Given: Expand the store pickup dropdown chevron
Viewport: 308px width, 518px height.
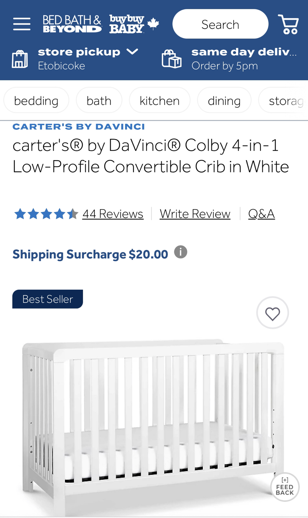Looking at the screenshot, I should [132, 52].
